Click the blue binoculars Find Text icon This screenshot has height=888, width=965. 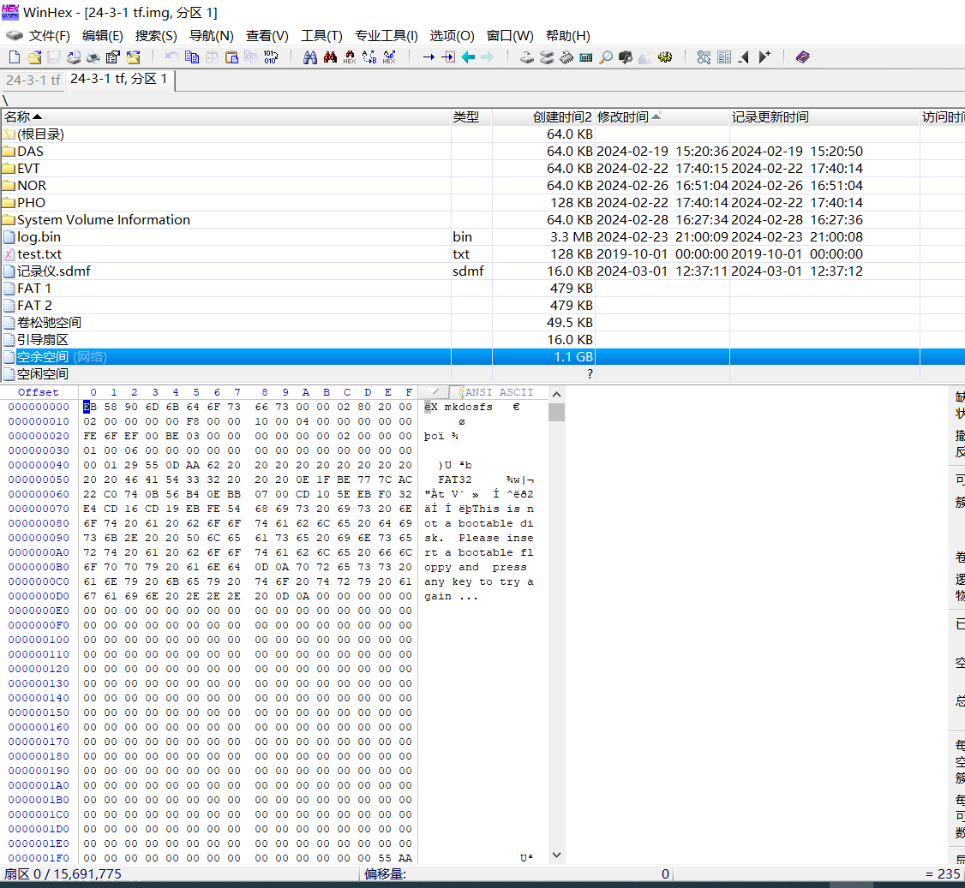(310, 57)
